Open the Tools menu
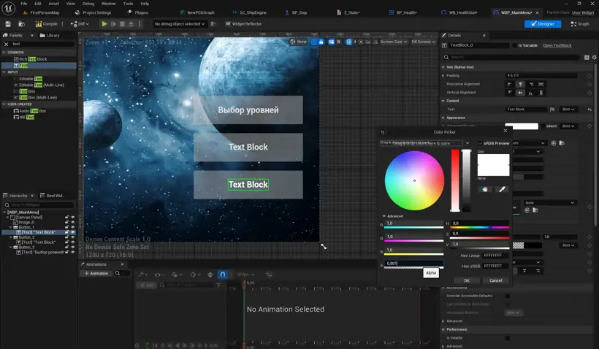Viewport: 599px width, 349px height. (128, 4)
